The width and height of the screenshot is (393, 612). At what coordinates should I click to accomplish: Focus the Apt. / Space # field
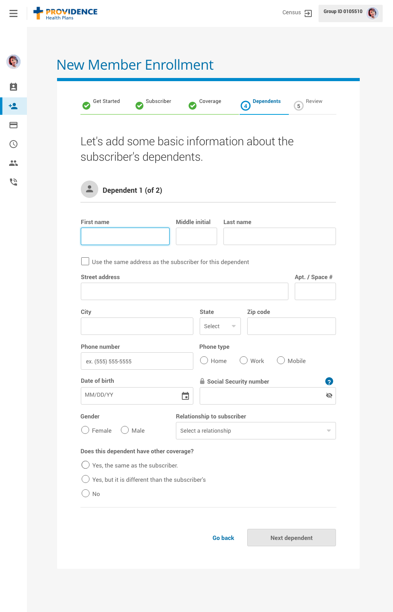click(x=315, y=291)
